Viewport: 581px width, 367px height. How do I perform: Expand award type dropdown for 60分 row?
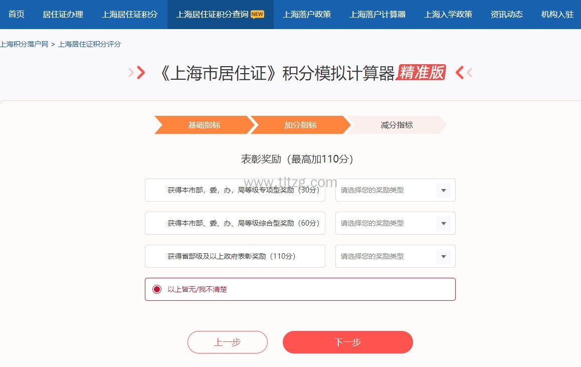[x=395, y=223]
